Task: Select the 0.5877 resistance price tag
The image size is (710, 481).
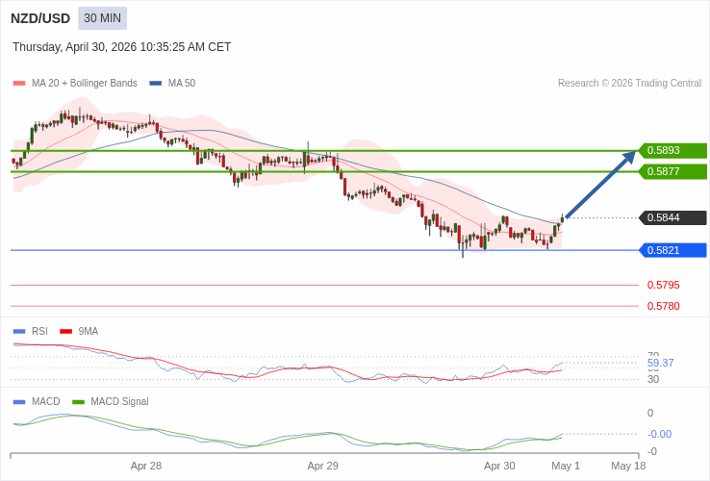Action: (x=672, y=171)
